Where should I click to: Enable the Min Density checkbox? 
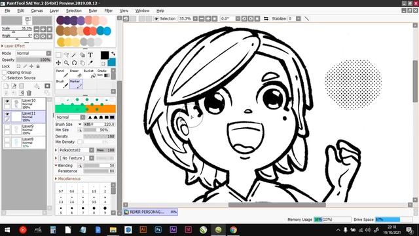point(80,142)
